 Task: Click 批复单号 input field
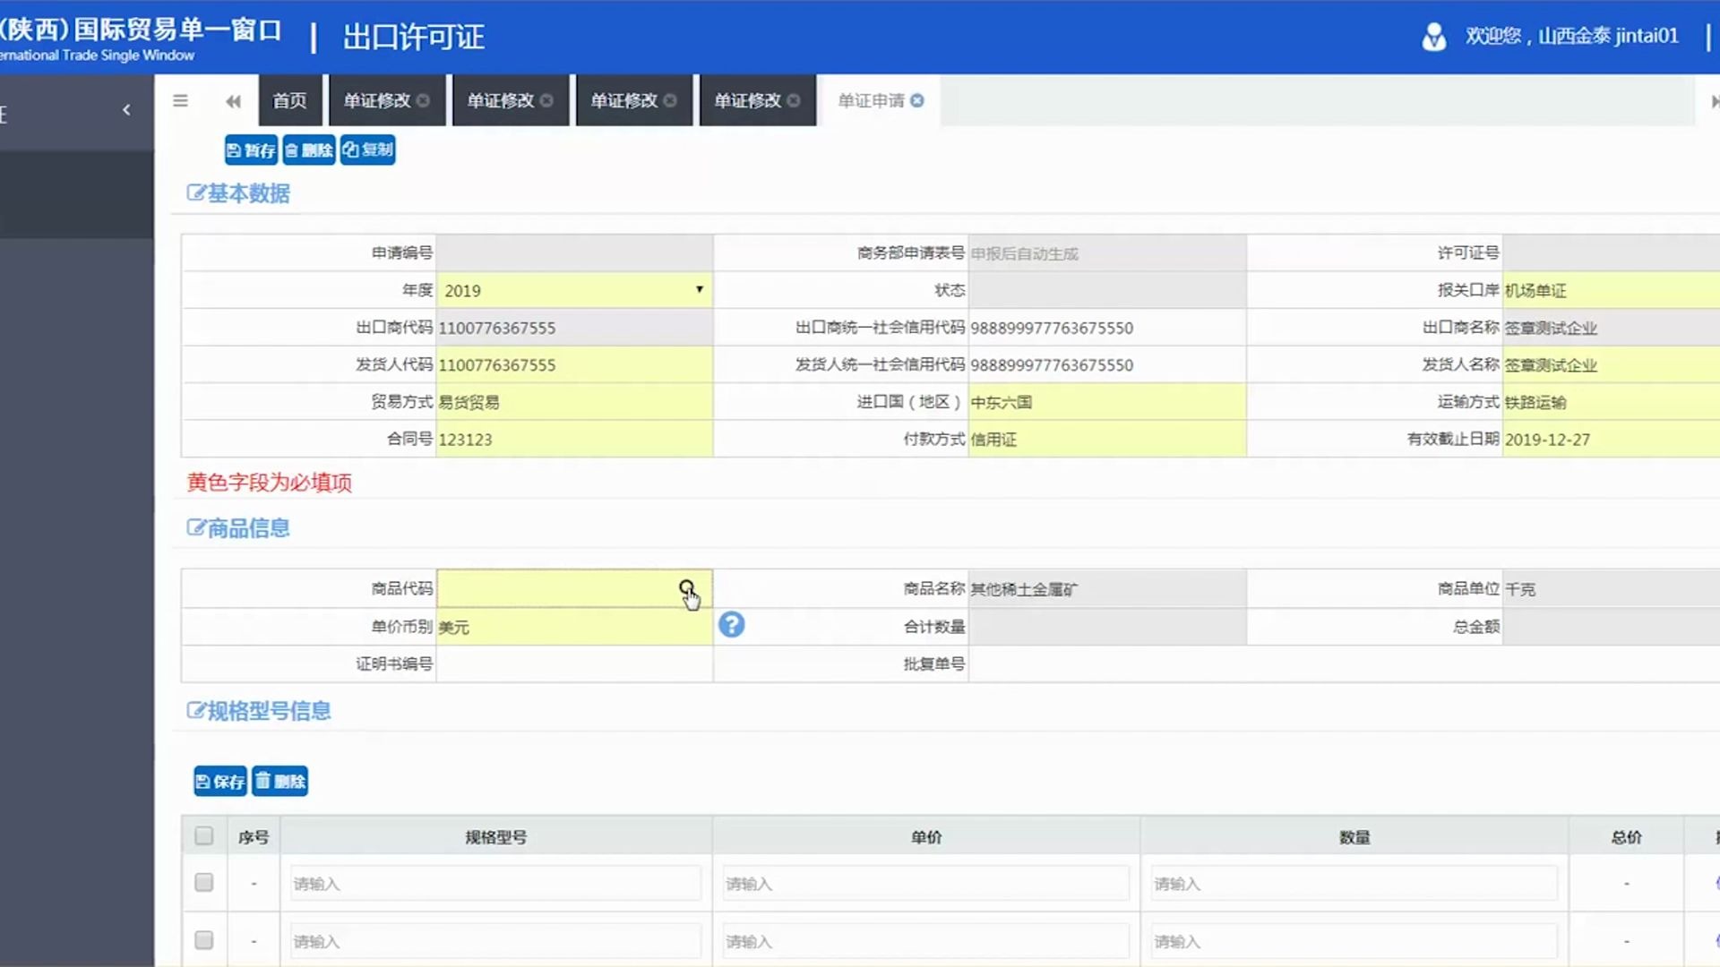tap(1344, 663)
